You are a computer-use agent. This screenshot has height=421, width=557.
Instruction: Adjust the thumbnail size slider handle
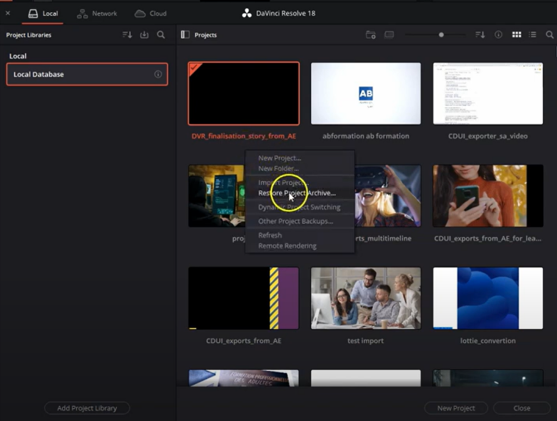(441, 35)
